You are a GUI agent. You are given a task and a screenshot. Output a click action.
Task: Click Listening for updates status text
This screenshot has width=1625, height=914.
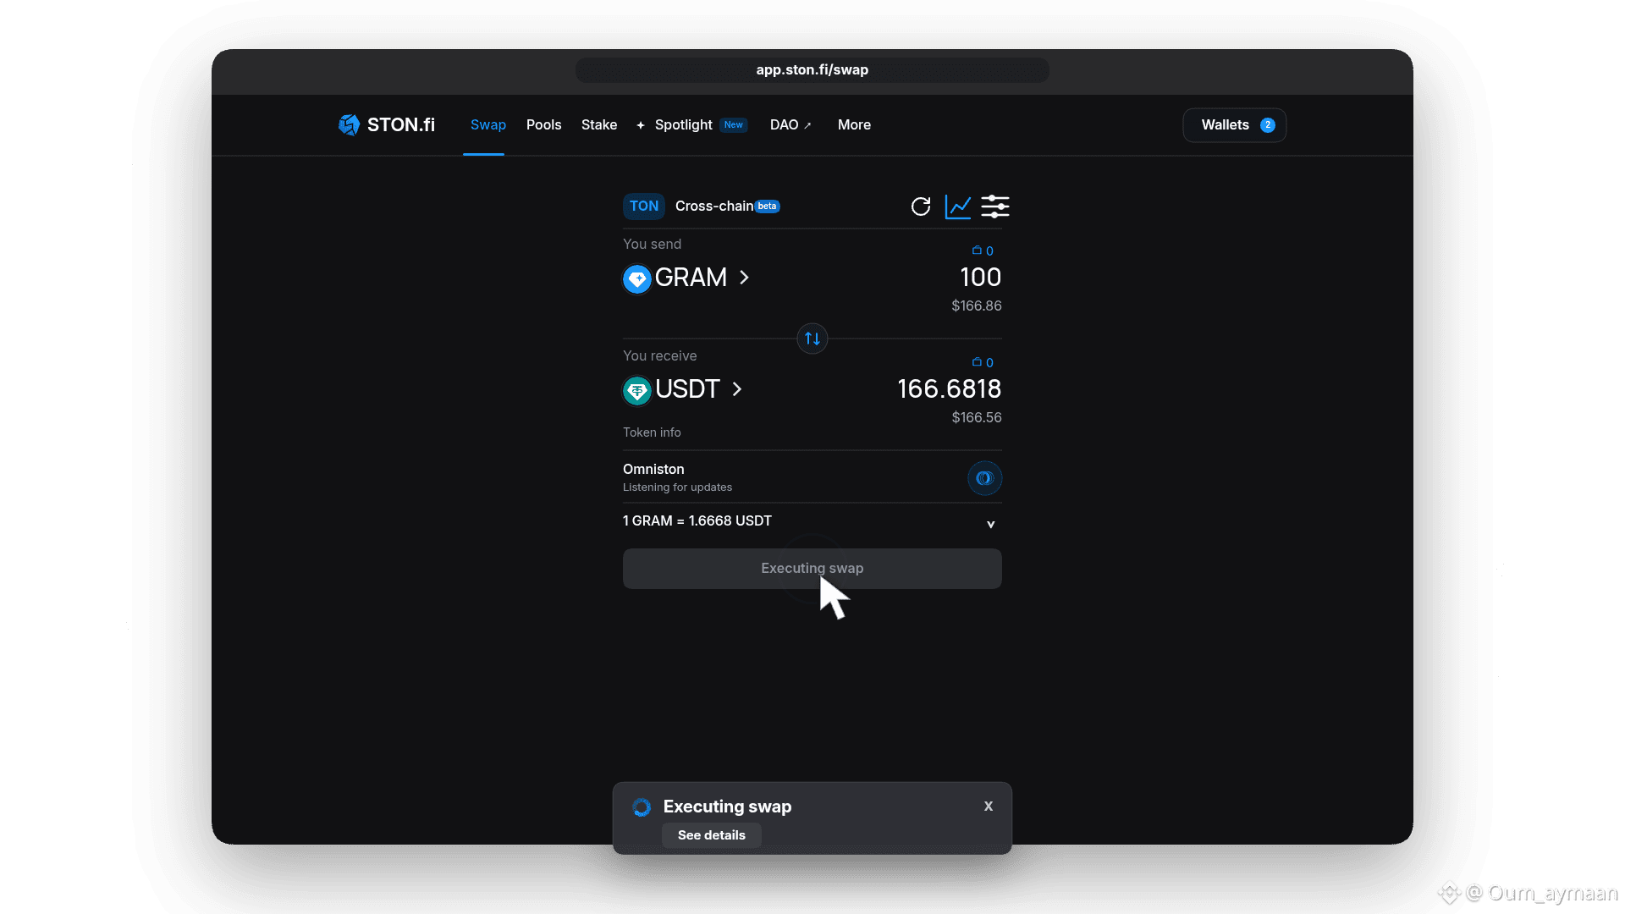point(677,487)
